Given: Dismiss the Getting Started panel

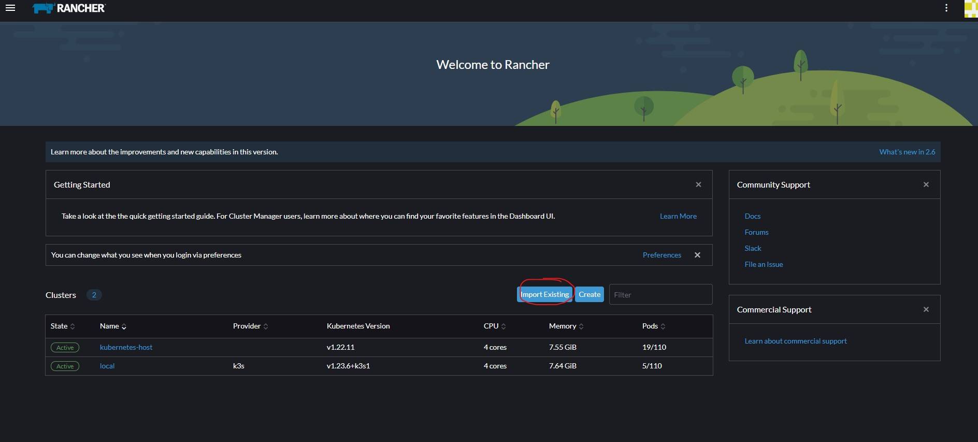Looking at the screenshot, I should click(698, 184).
